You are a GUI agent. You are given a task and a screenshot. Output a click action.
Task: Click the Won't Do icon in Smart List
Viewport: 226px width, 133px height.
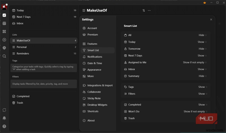[x=125, y=112]
